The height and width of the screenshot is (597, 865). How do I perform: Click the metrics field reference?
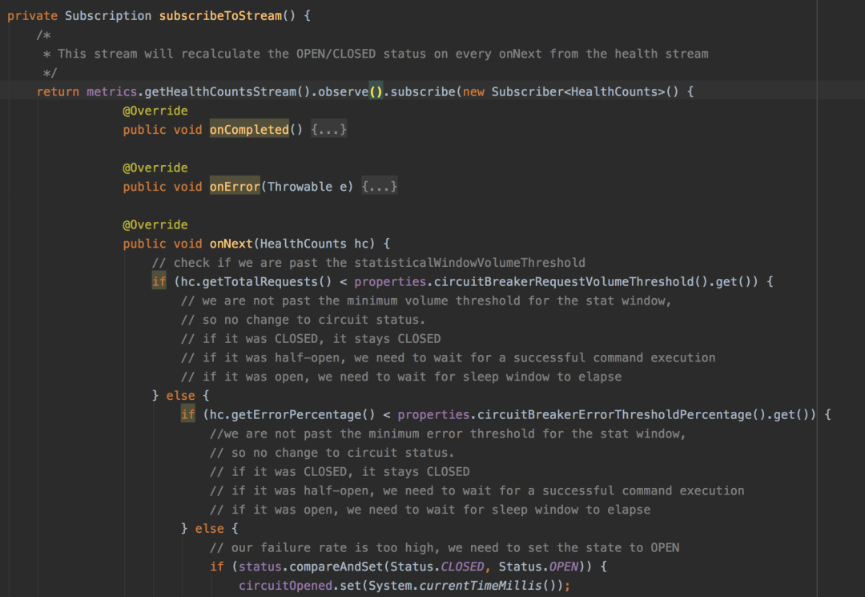tap(111, 91)
